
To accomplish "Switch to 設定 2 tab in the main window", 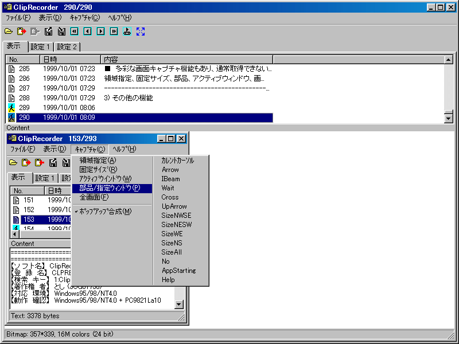I will point(67,47).
